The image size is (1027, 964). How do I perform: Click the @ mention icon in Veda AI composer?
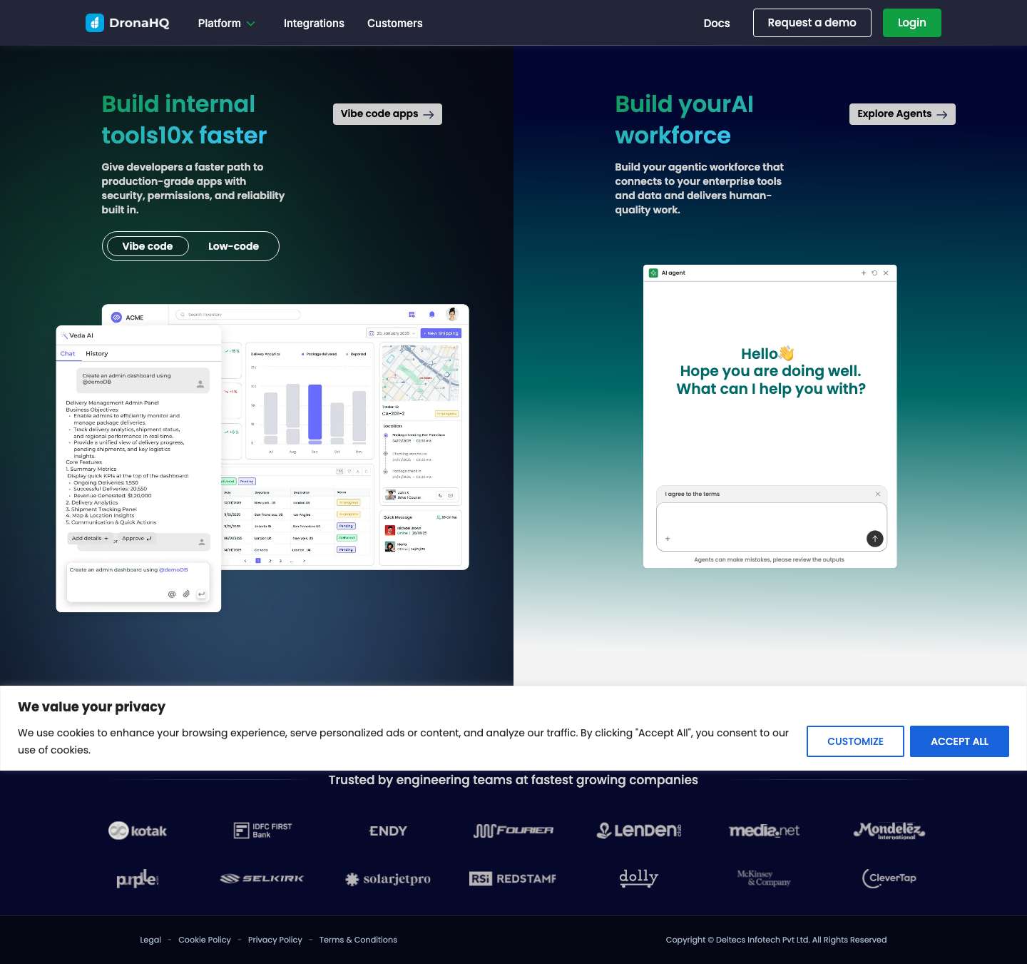[171, 594]
